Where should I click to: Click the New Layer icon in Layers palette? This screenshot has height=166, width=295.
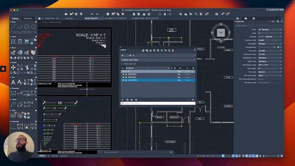123,100
